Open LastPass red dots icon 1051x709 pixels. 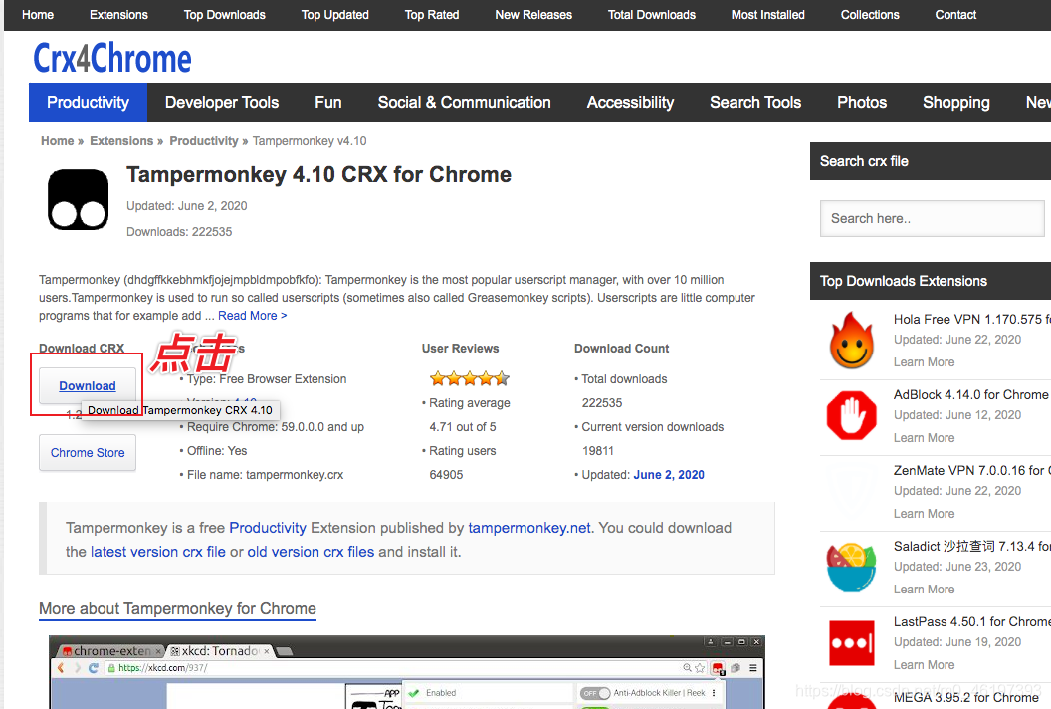(851, 642)
